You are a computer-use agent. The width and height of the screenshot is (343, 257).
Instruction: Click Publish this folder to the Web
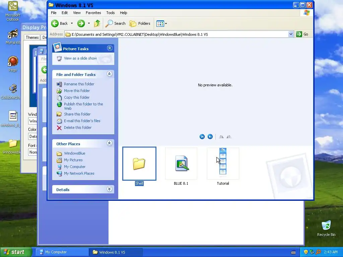[83, 106]
